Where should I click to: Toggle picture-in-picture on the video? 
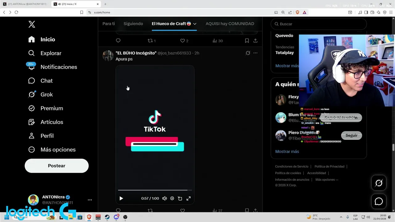click(180, 199)
